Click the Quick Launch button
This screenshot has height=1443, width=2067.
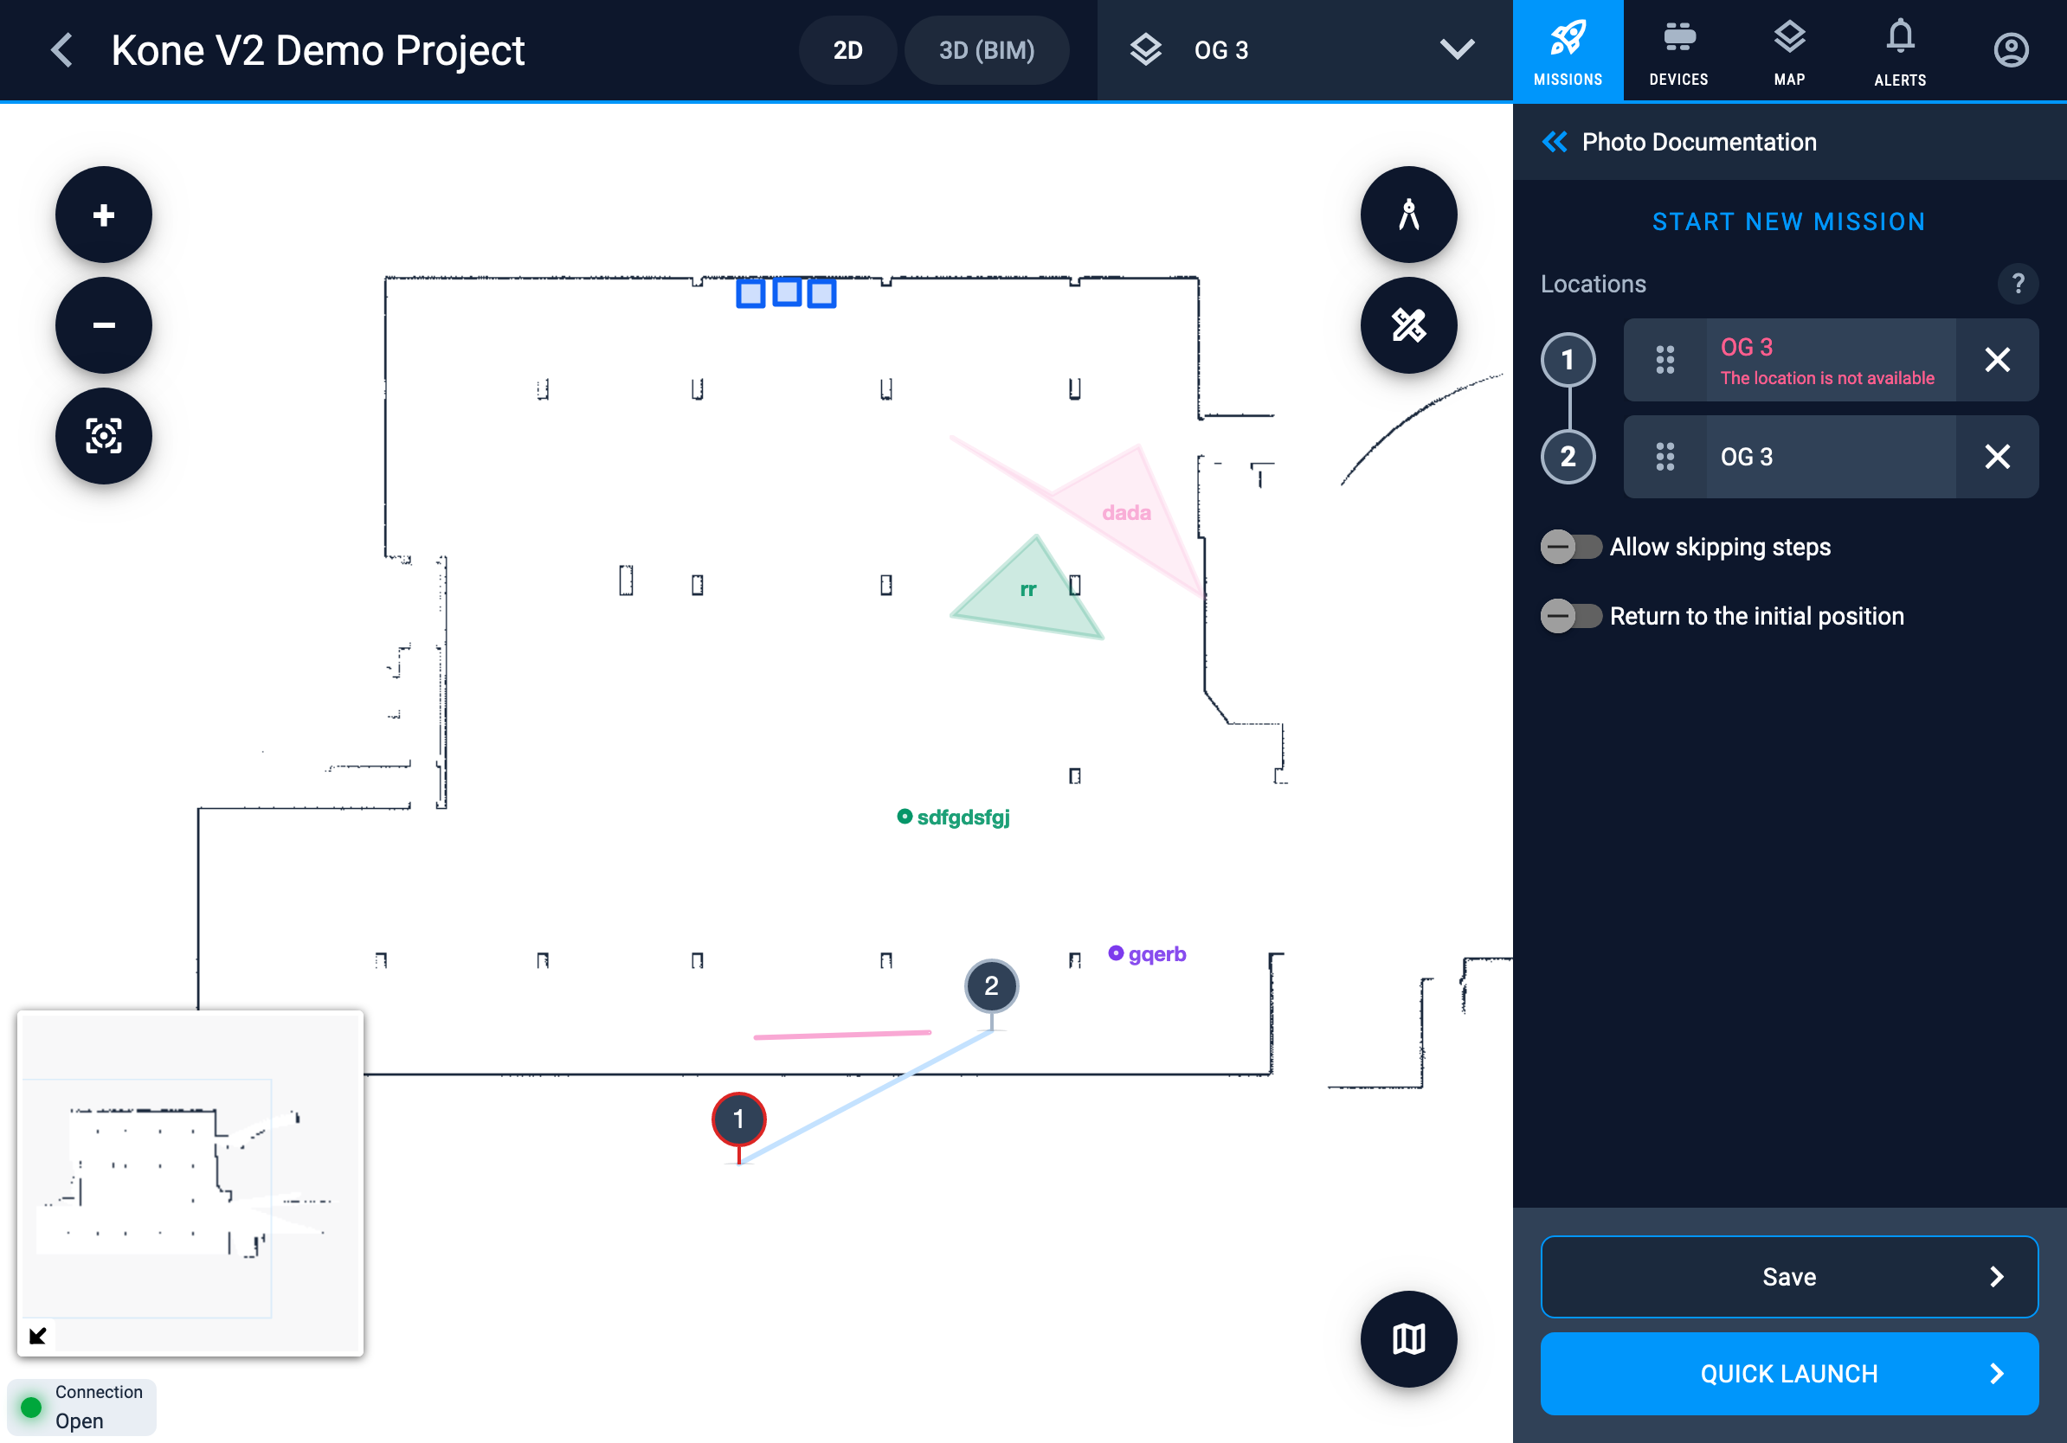(1789, 1373)
